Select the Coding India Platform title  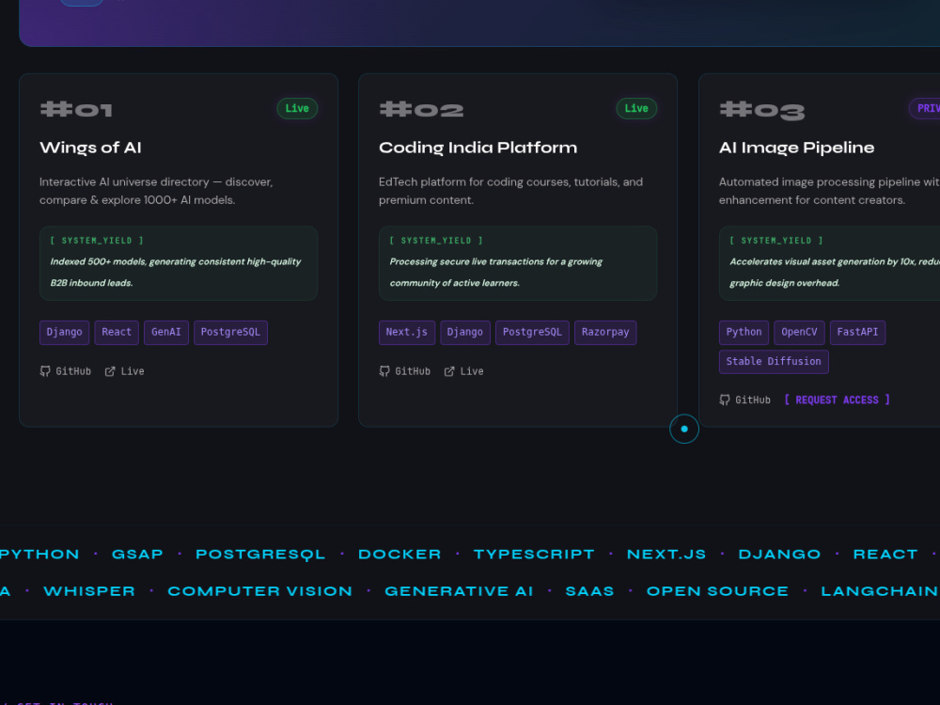click(x=478, y=148)
